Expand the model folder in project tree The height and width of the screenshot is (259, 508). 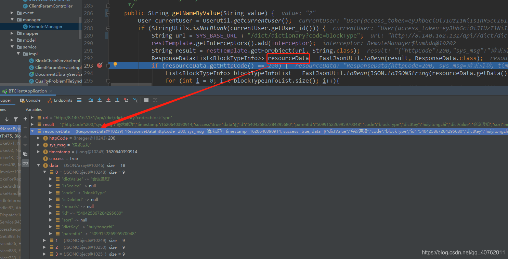[12, 40]
